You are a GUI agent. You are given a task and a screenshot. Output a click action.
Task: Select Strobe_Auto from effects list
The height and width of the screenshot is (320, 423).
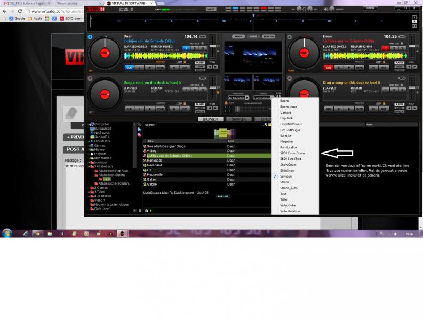[x=289, y=188]
